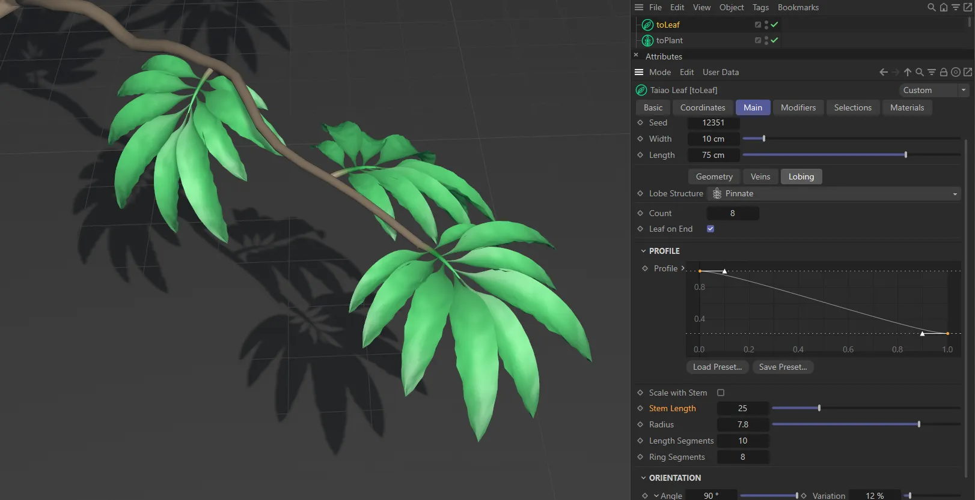This screenshot has width=975, height=500.
Task: Click Load Preset button
Action: (717, 367)
